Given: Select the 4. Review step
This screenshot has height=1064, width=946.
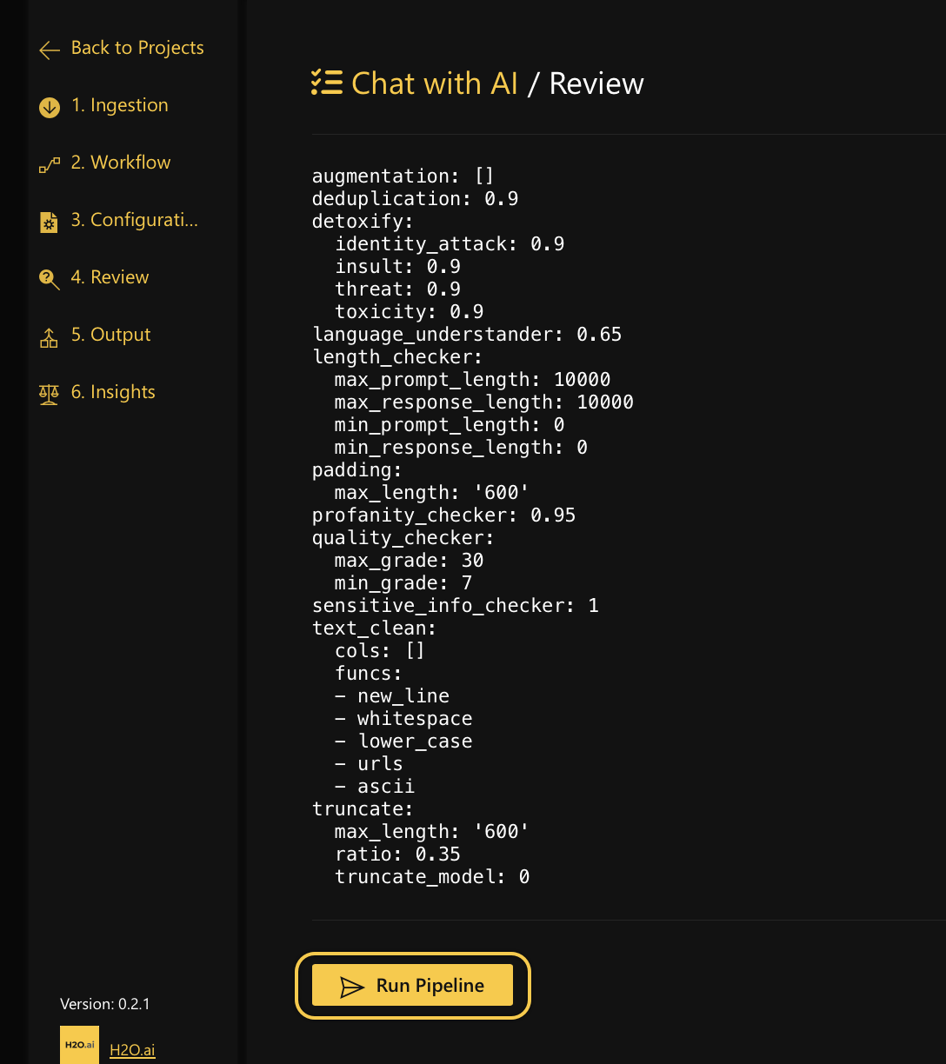Looking at the screenshot, I should pos(110,277).
